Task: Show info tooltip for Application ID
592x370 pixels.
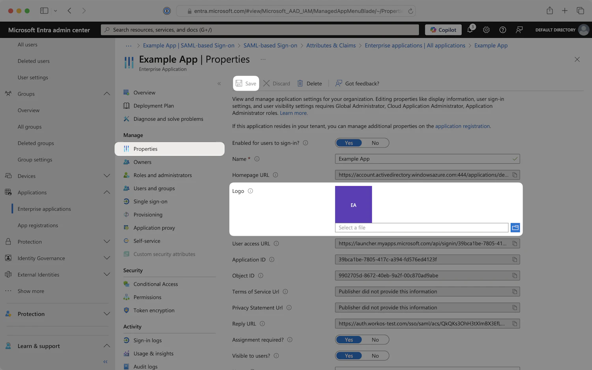Action: 272,260
